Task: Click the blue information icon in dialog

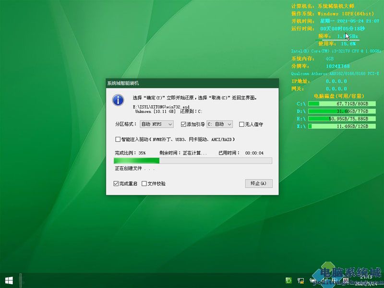Action: tap(118, 100)
